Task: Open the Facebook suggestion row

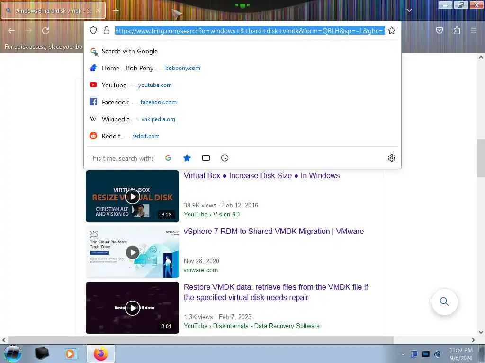Action: pos(242,102)
